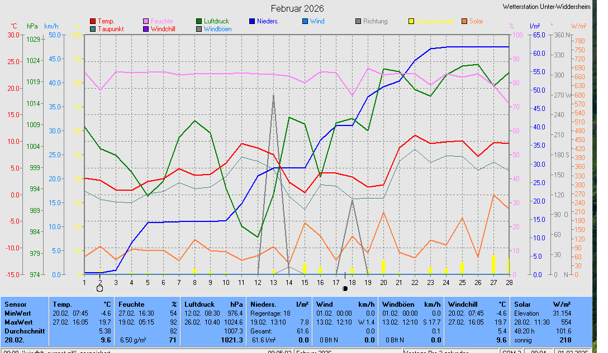The image size is (608, 353).
Task: Click the teal Taupunkt legend square
Action: point(93,28)
